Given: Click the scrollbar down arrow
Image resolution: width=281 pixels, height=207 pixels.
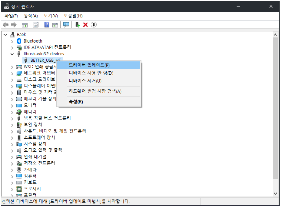Looking at the screenshot, I should 276,194.
